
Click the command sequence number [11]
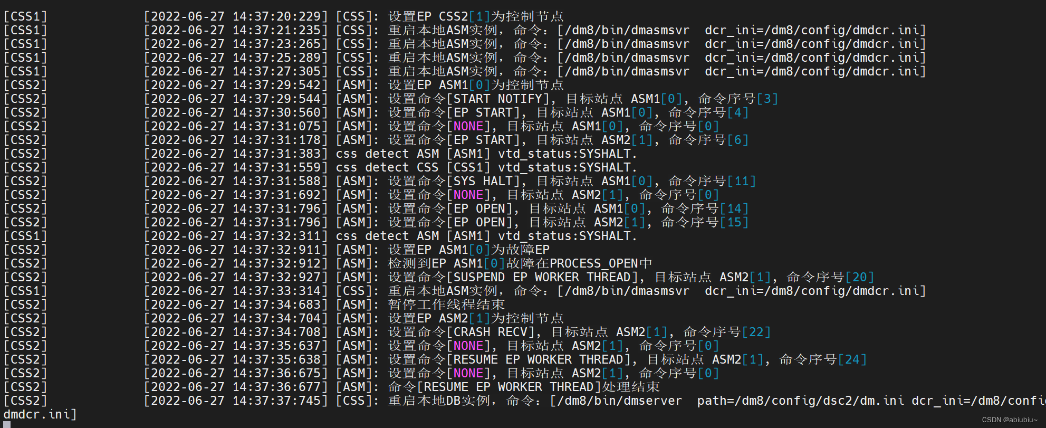click(x=742, y=182)
